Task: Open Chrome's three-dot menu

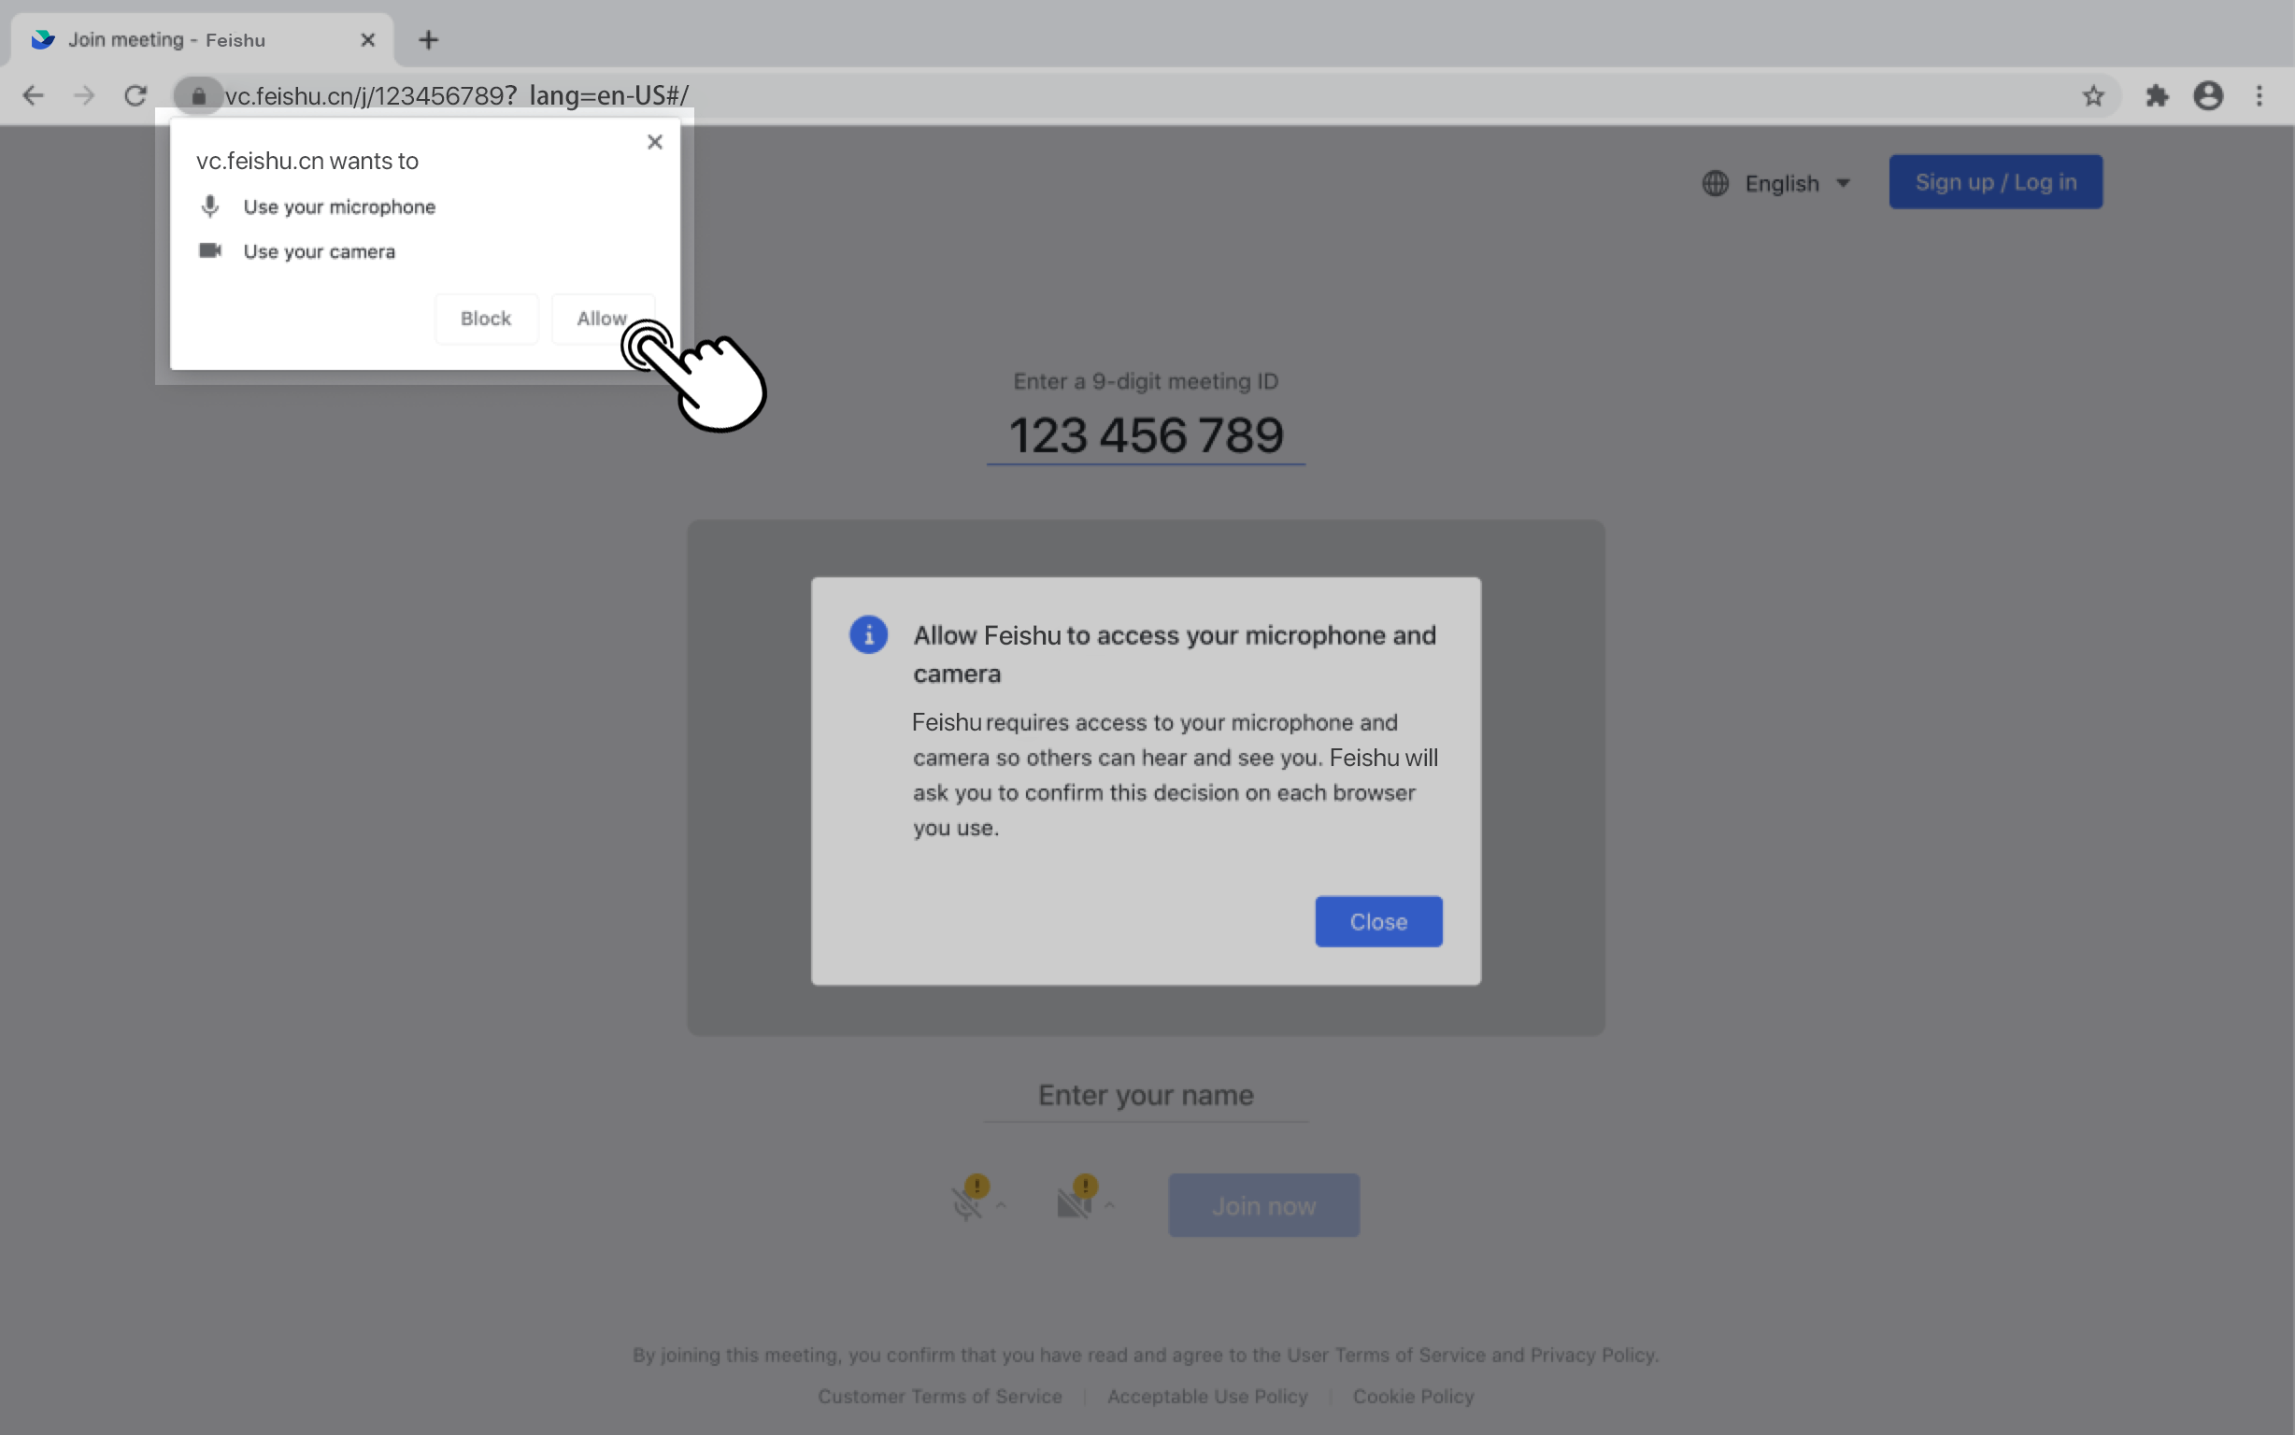Action: (x=2259, y=95)
